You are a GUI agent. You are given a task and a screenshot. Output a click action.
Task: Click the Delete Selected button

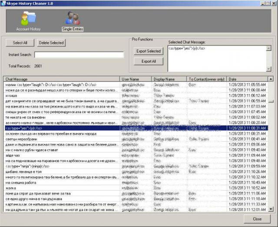click(51, 43)
